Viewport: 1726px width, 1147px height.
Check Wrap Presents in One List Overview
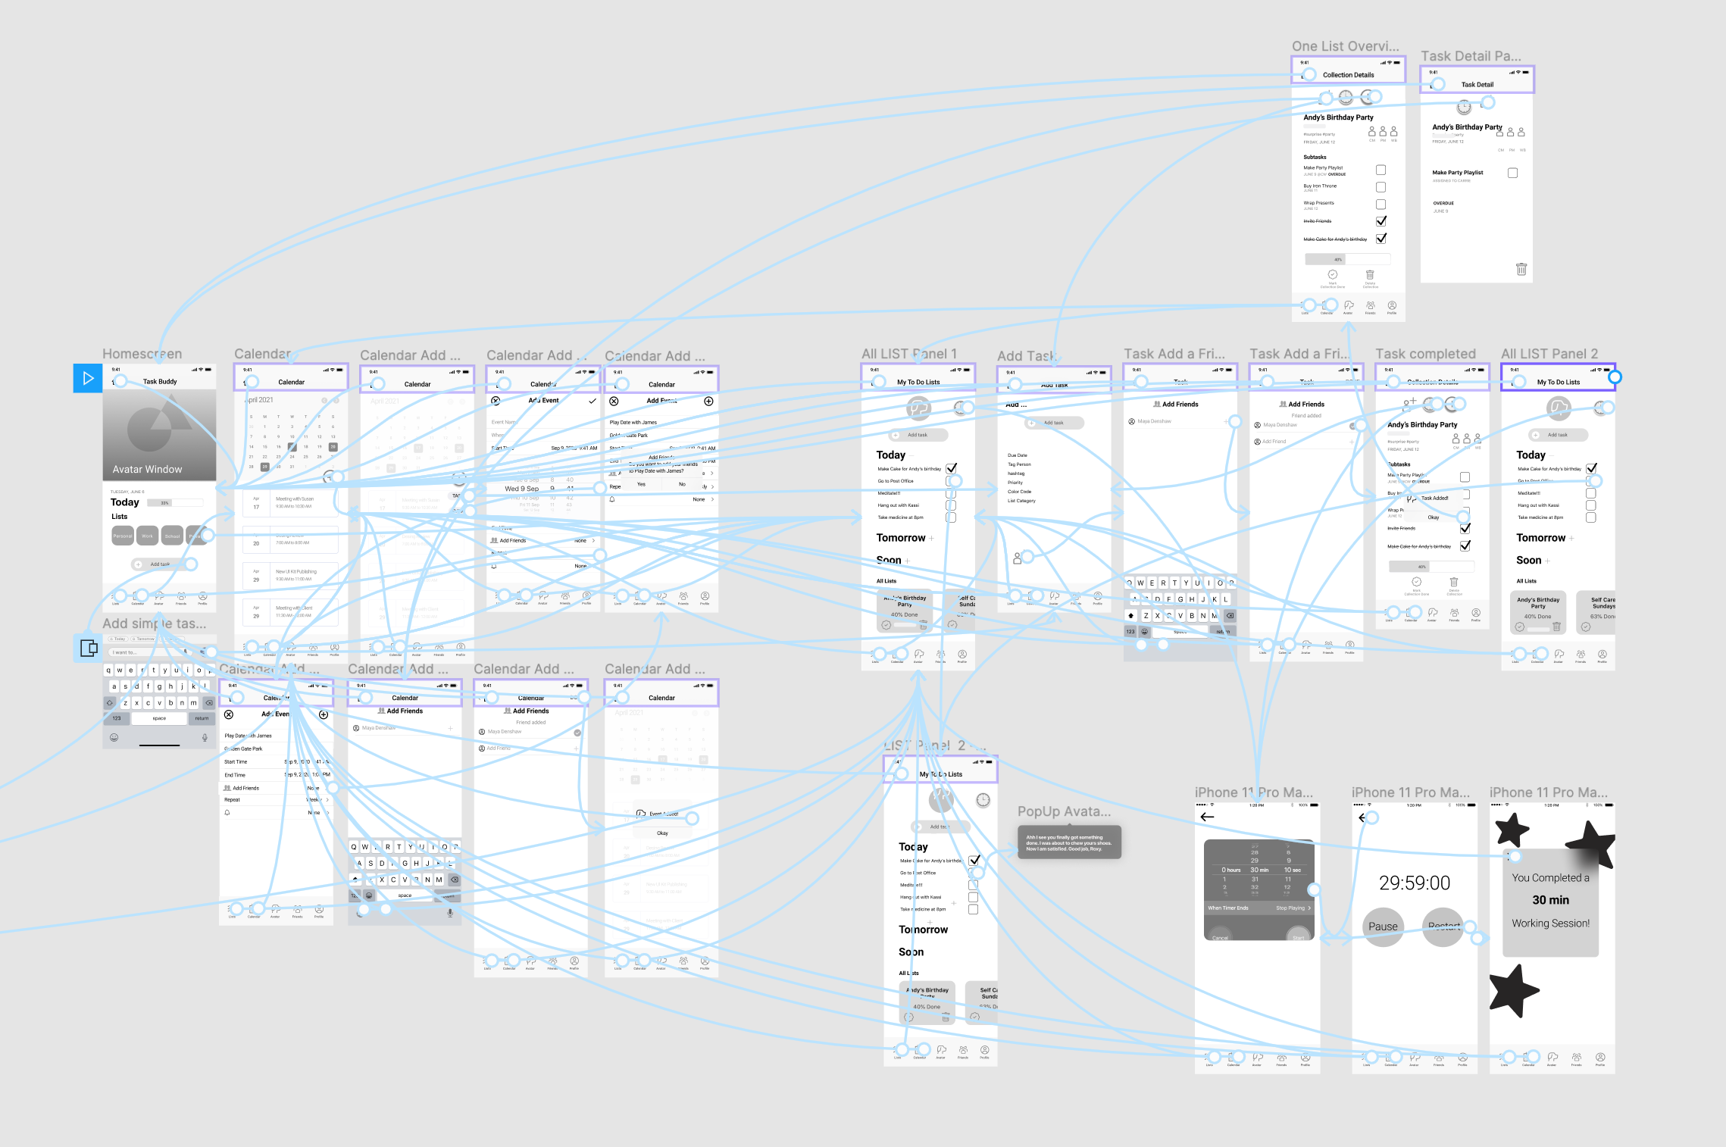[1380, 205]
